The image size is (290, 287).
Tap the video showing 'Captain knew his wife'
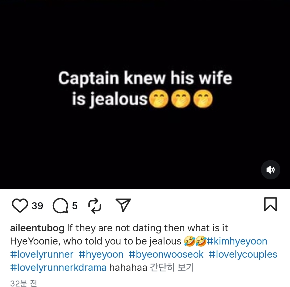(x=145, y=95)
